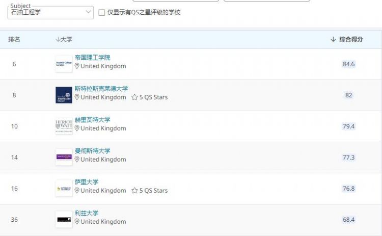This screenshot has height=236, width=382.
Task: Click the location pin under 曼彻斯特大学
Action: click(x=77, y=160)
